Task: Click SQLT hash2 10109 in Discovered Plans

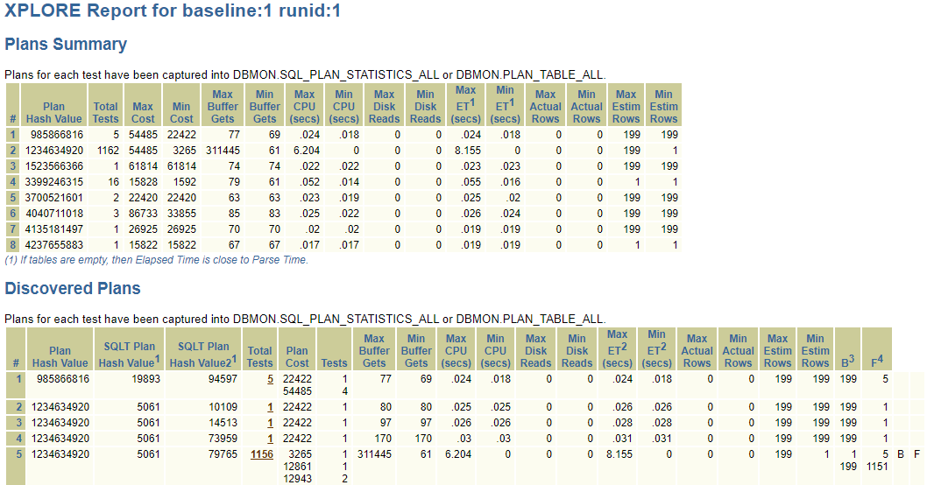Action: click(223, 407)
